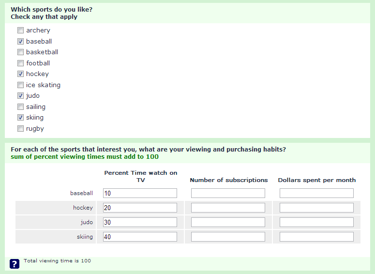Focus hockey percent time field containing 20
Image resolution: width=375 pixels, height=274 pixels.
[140, 208]
